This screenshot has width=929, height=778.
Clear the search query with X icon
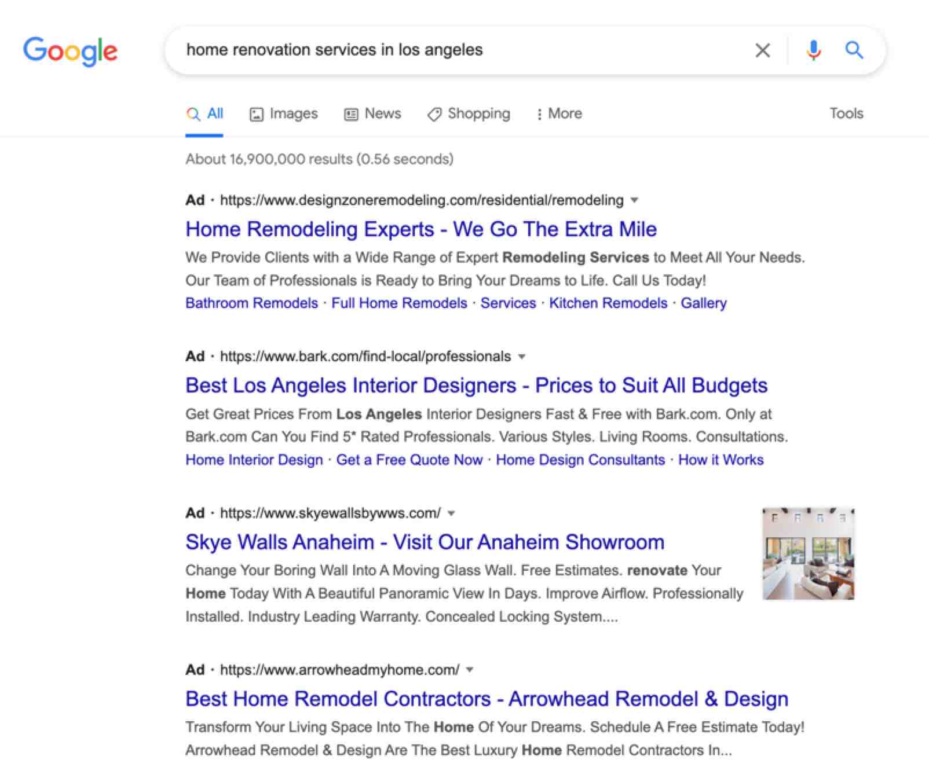(x=763, y=51)
